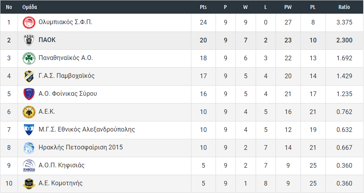Click the Α.Ε. Κομοτηνής team logo
Viewport: 364px width, 193px height.
[29, 184]
